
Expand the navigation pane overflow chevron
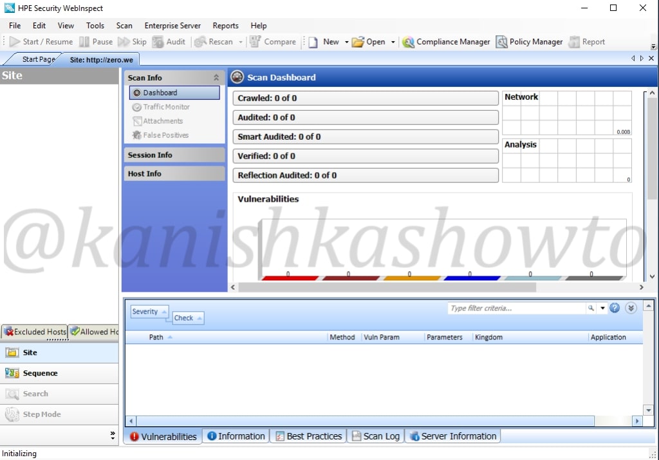coord(113,435)
